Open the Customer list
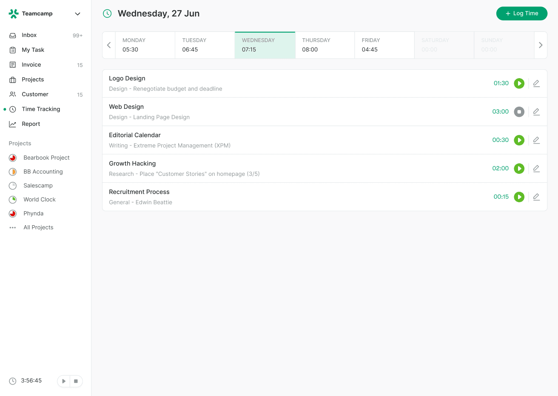Image resolution: width=558 pixels, height=396 pixels. [36, 94]
